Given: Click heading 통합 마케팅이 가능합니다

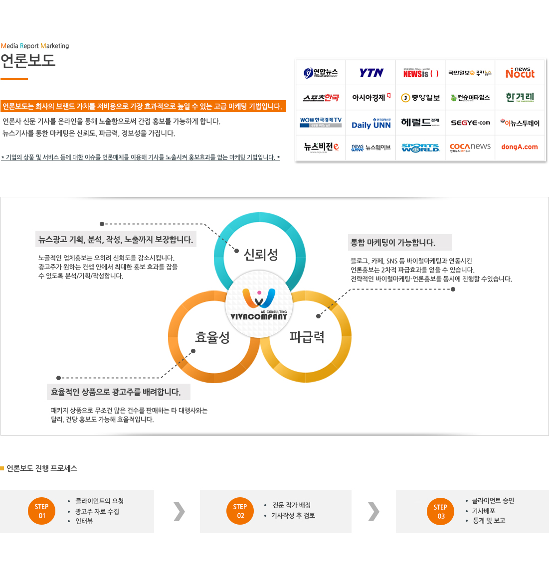Looking at the screenshot, I should [399, 242].
